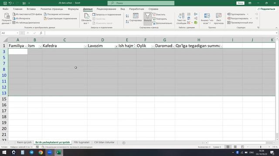Switch to Рецензирование (Review) ribbon tab
Screen dimensions: 279x156
pyautogui.click(x=106, y=9)
